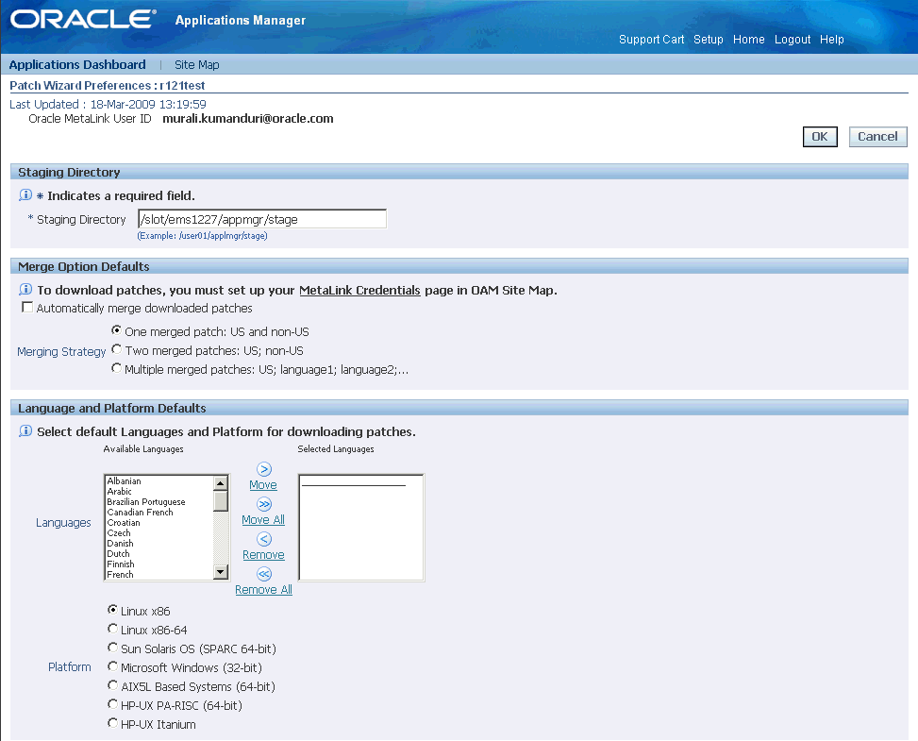The image size is (918, 741).
Task: Select Arabic in Available Languages
Action: click(119, 492)
